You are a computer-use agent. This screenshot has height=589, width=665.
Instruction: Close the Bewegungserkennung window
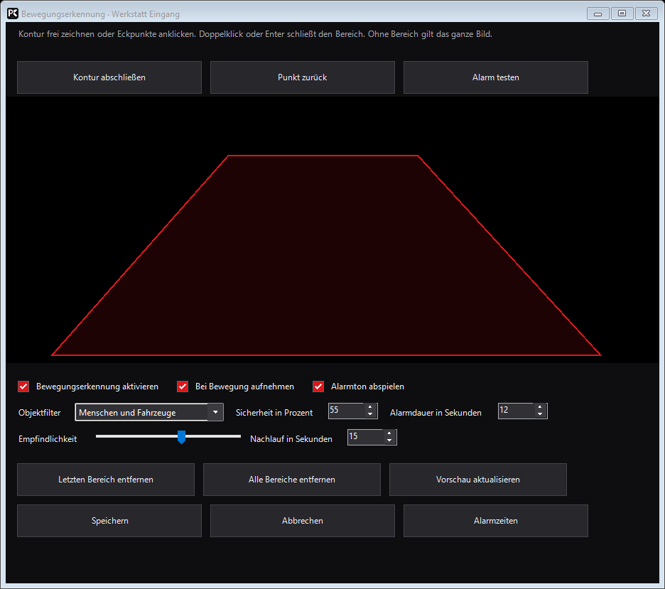(646, 13)
